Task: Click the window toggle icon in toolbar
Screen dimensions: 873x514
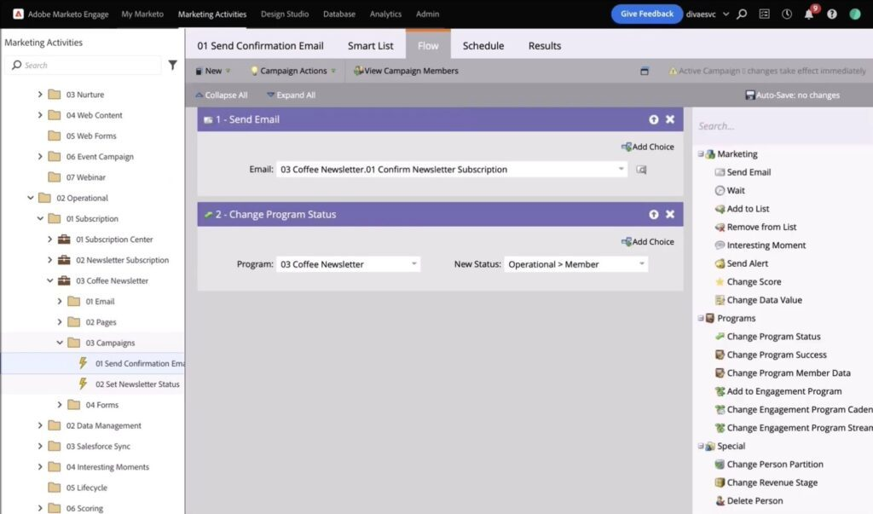Action: point(645,71)
